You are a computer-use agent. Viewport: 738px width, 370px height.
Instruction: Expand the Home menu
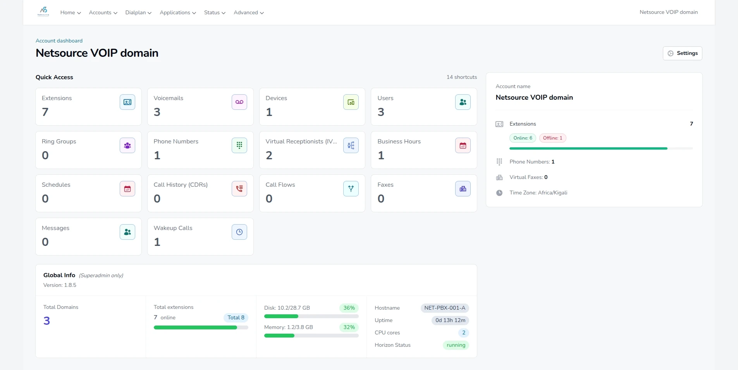point(71,12)
